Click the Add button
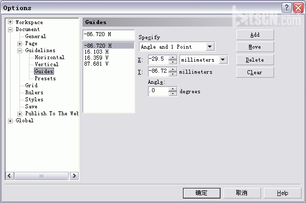306x203 pixels. (x=255, y=35)
